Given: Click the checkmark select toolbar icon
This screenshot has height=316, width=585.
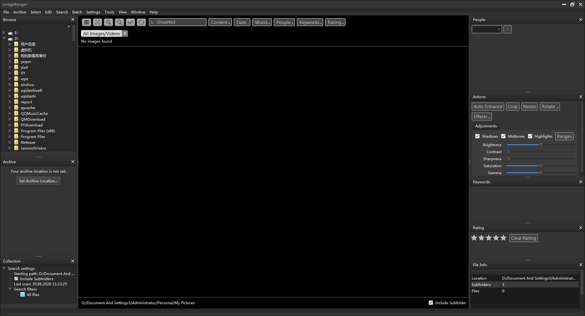Looking at the screenshot, I should 130,22.
